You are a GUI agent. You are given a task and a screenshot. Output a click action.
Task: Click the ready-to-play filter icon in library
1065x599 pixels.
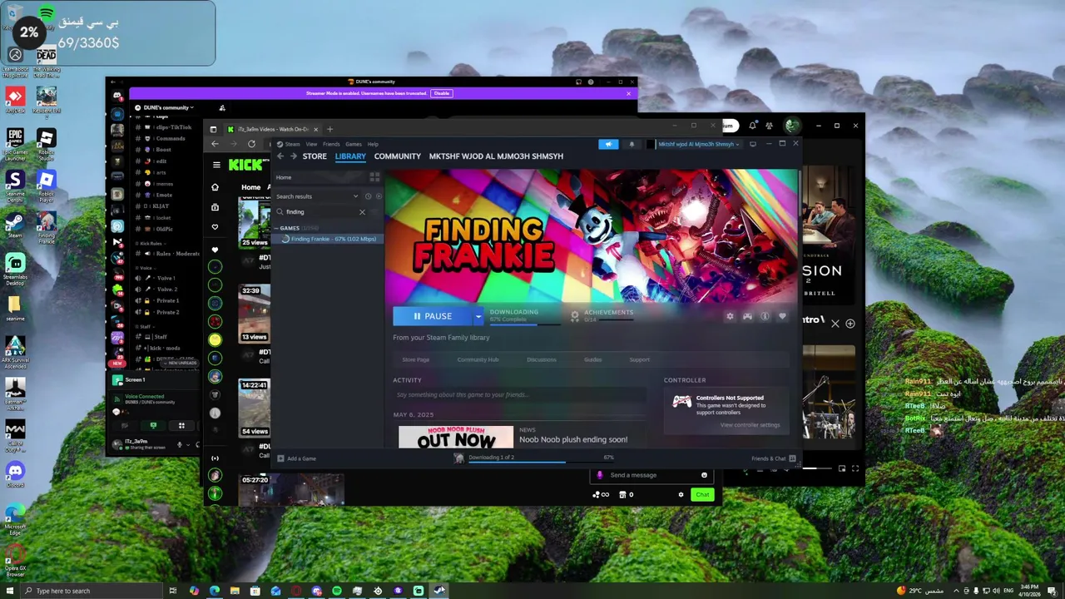(x=379, y=196)
